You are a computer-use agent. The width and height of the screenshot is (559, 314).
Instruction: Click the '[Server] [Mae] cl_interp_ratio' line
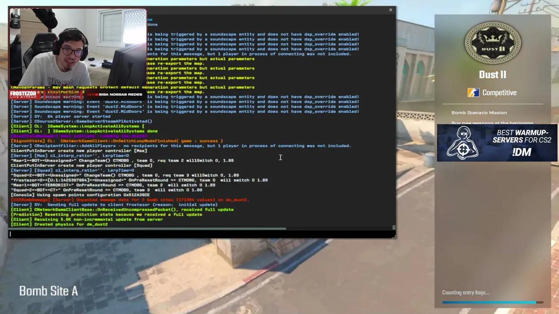70,155
